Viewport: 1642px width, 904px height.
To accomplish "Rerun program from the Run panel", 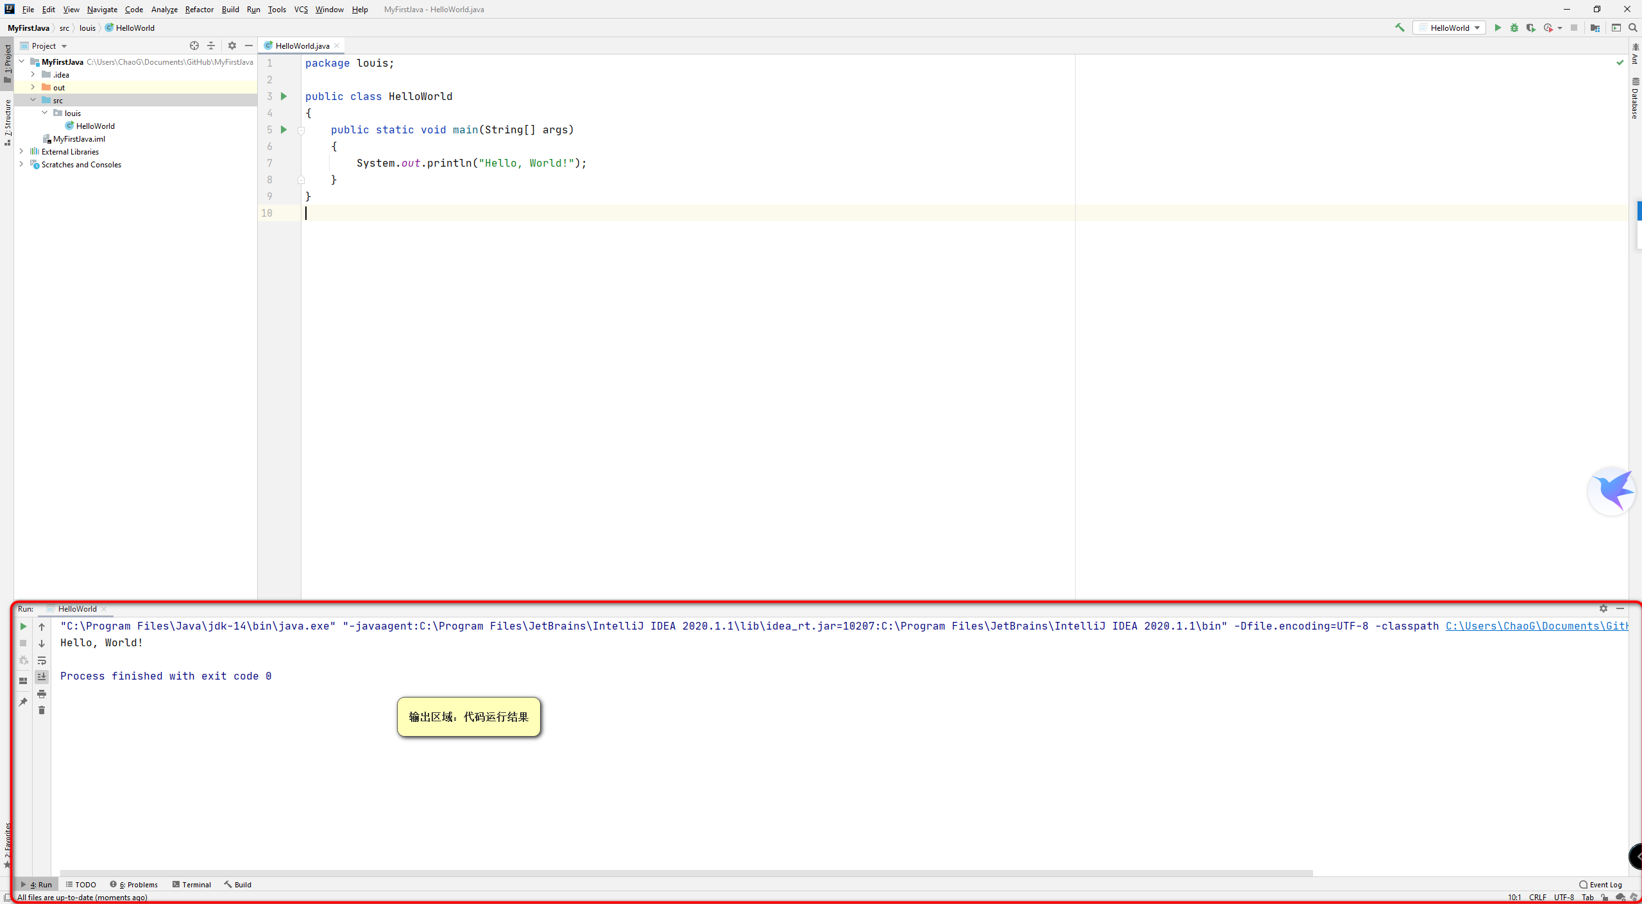I will coord(23,626).
